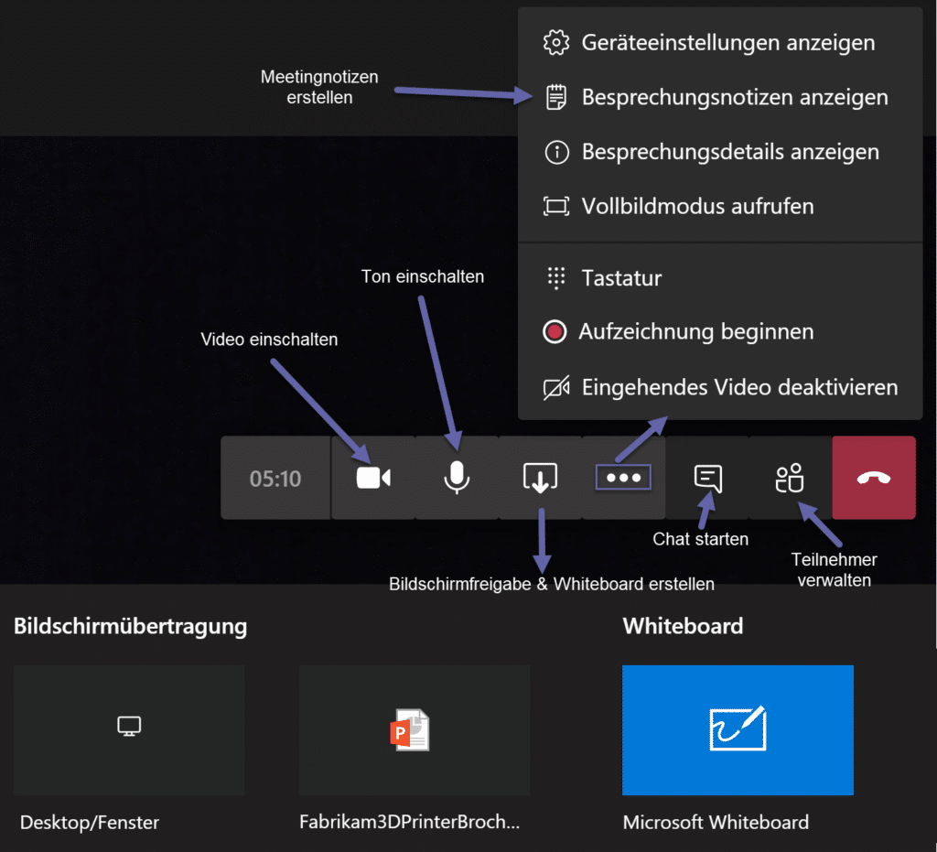This screenshot has height=852, width=937.
Task: Show the participants panel icon
Action: 789,478
